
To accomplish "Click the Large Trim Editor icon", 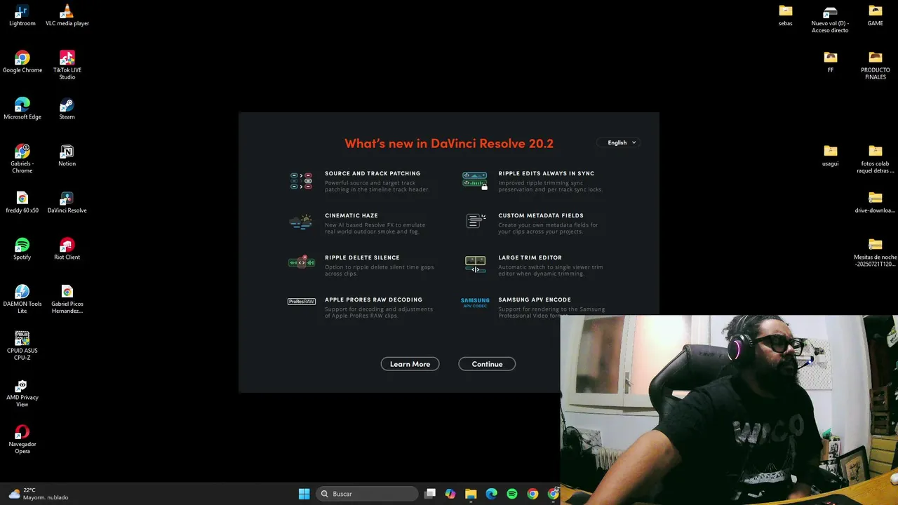I will (475, 264).
